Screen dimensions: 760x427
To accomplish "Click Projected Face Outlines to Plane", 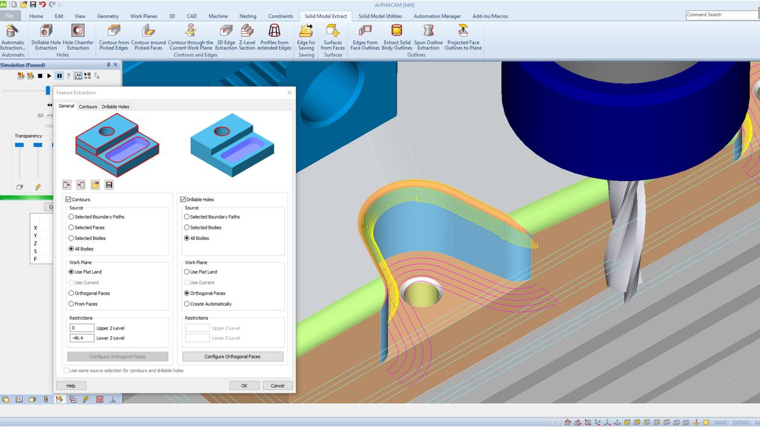I will pos(463,31).
